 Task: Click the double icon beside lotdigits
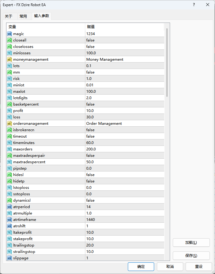9,98
